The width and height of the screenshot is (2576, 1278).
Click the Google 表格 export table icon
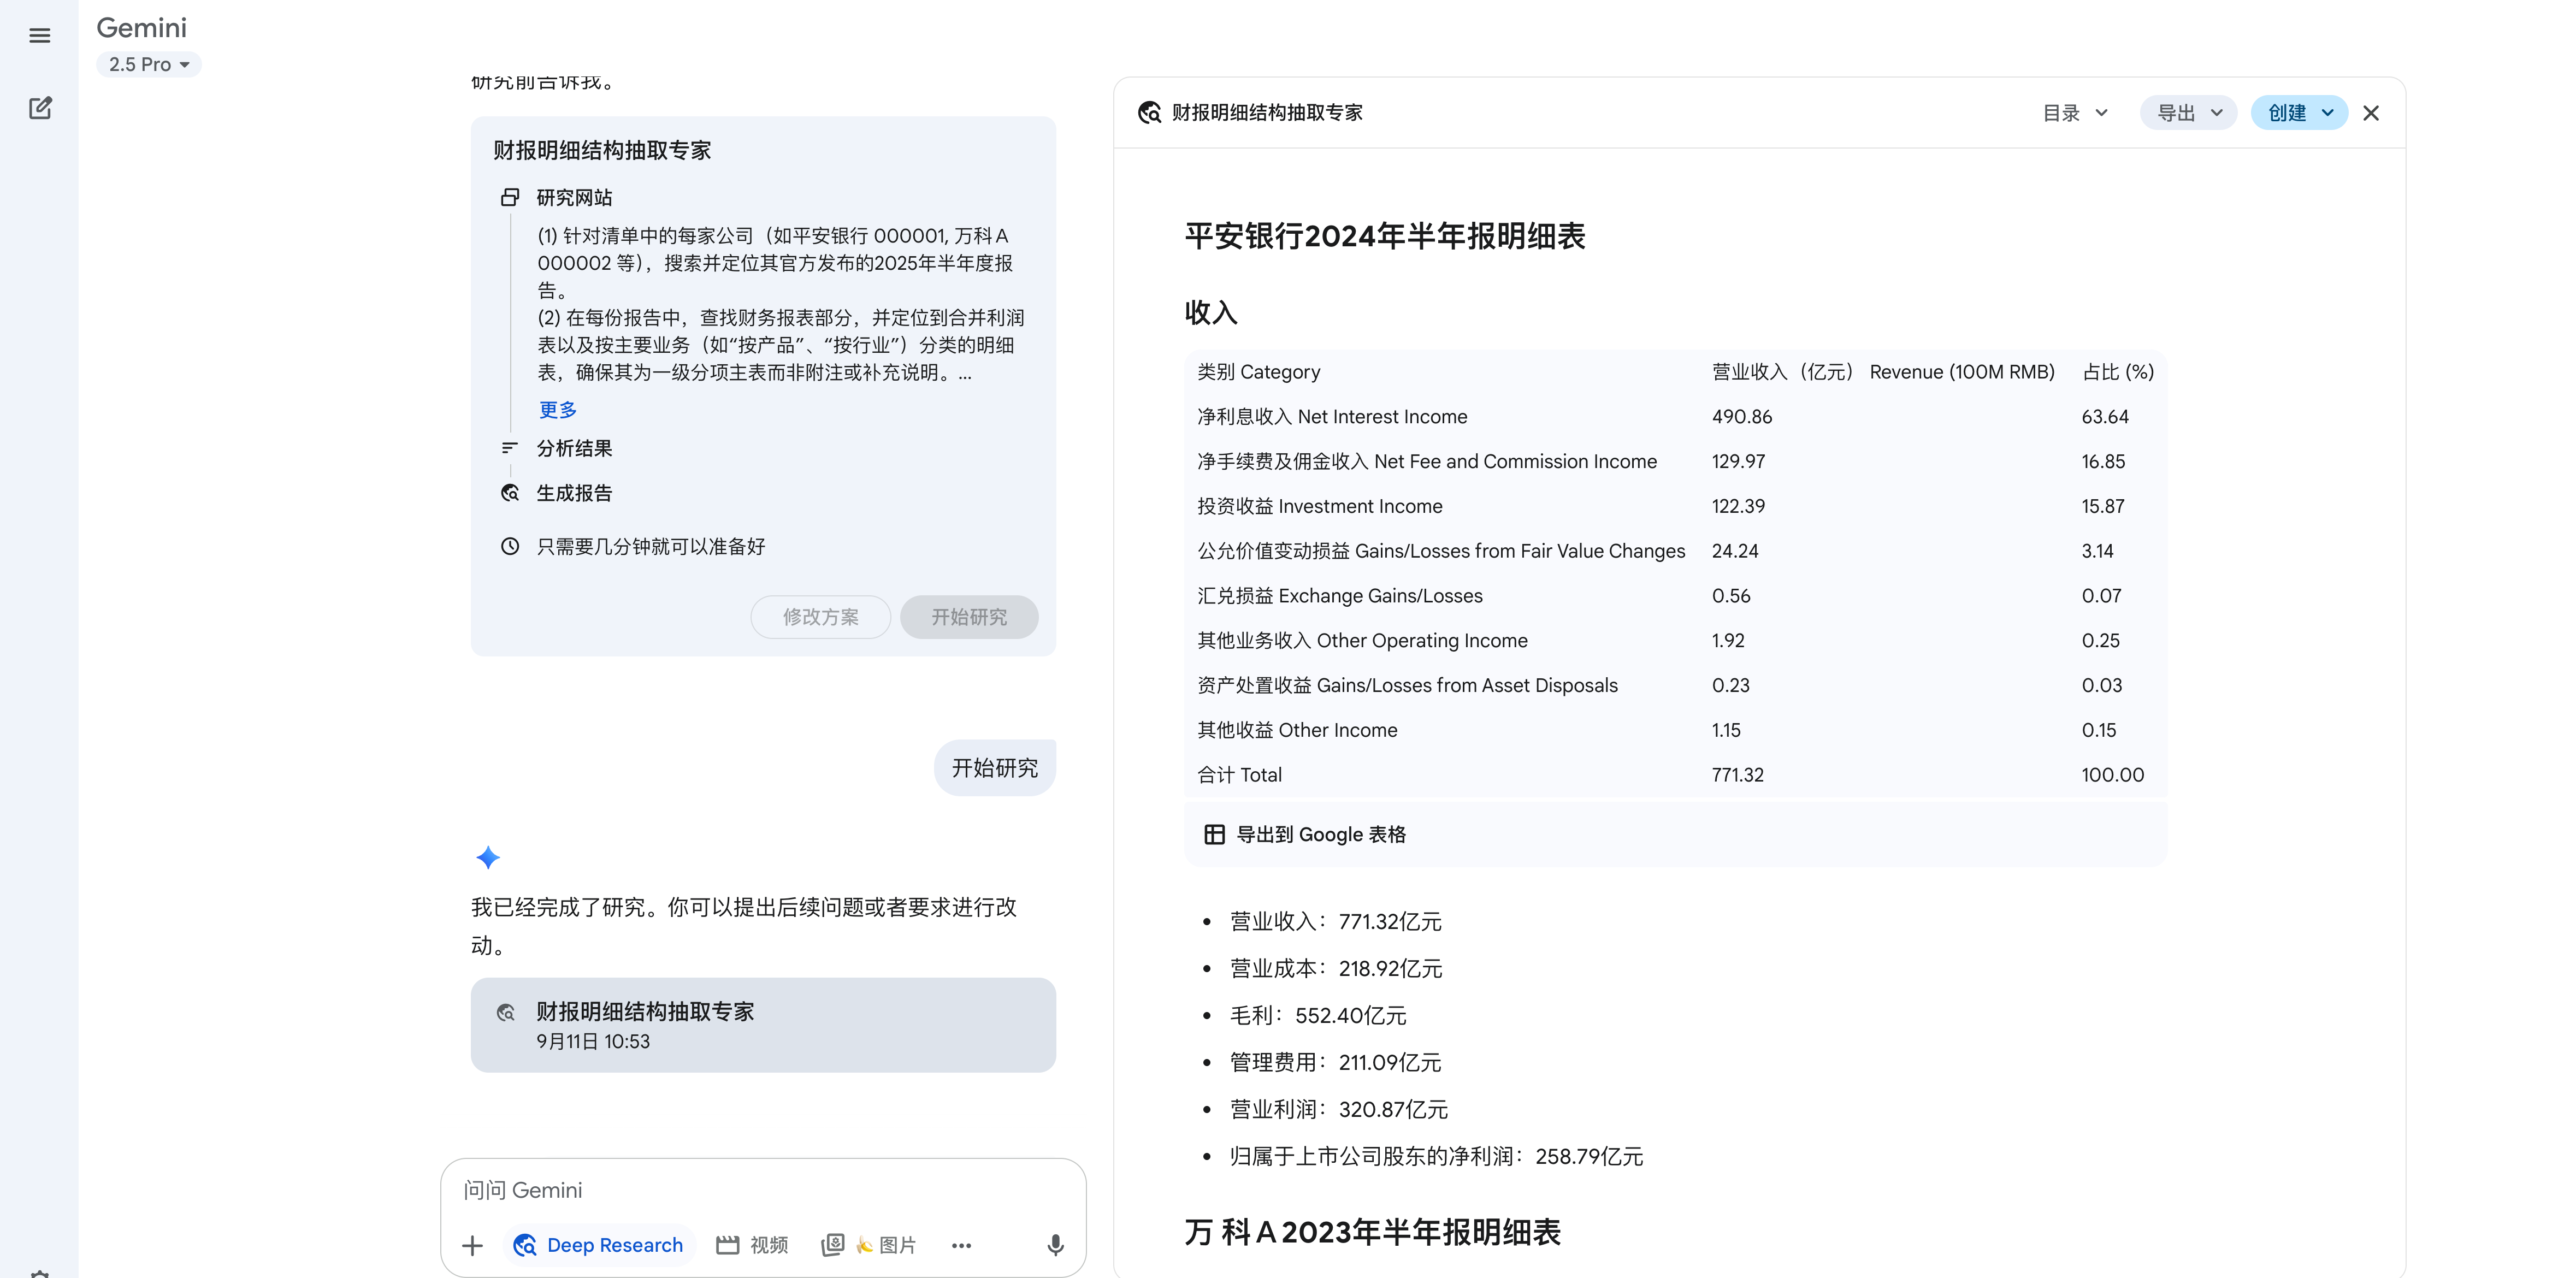(x=1215, y=834)
